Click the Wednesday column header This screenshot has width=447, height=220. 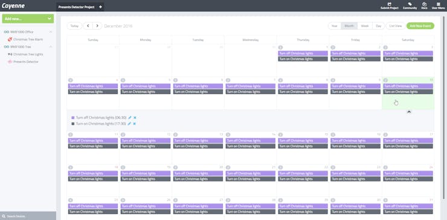[x=250, y=40]
